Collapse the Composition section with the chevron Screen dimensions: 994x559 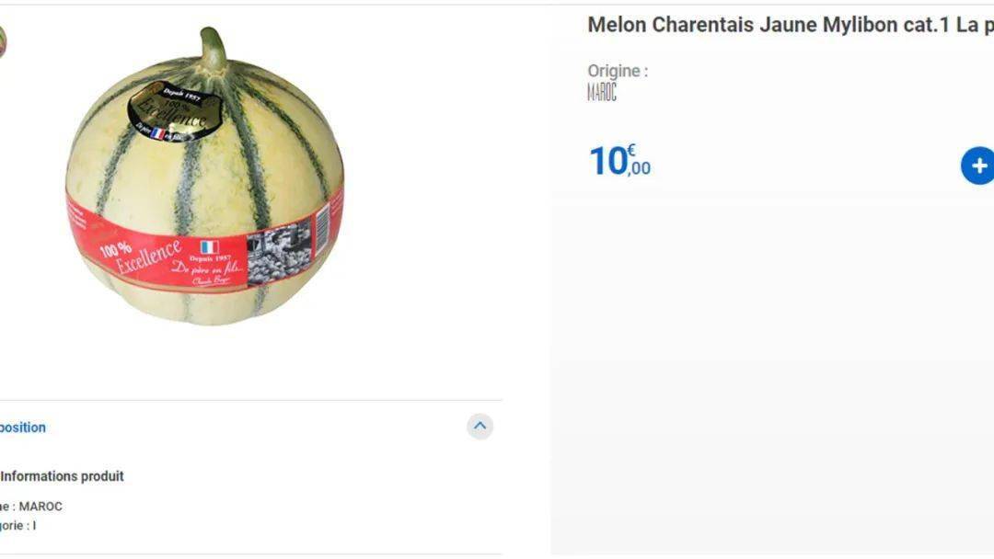tap(480, 427)
